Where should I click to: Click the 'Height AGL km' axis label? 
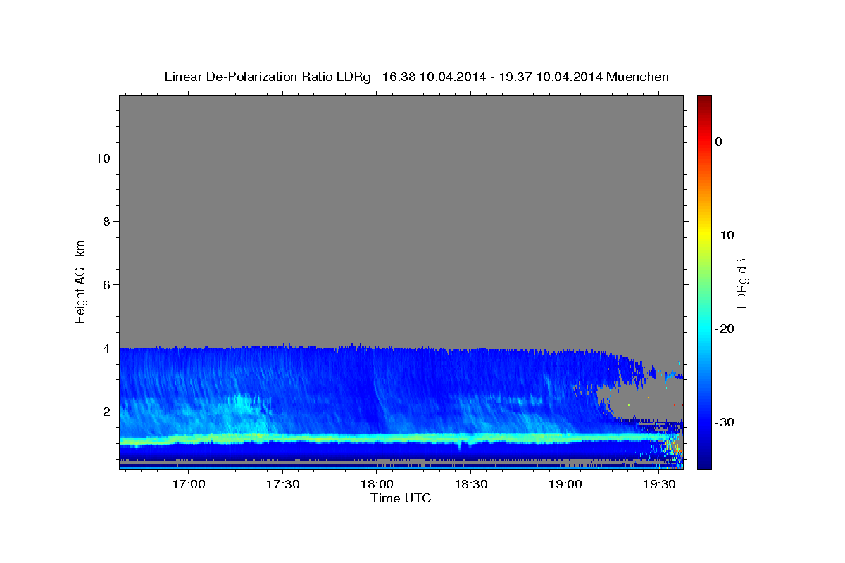(x=80, y=281)
